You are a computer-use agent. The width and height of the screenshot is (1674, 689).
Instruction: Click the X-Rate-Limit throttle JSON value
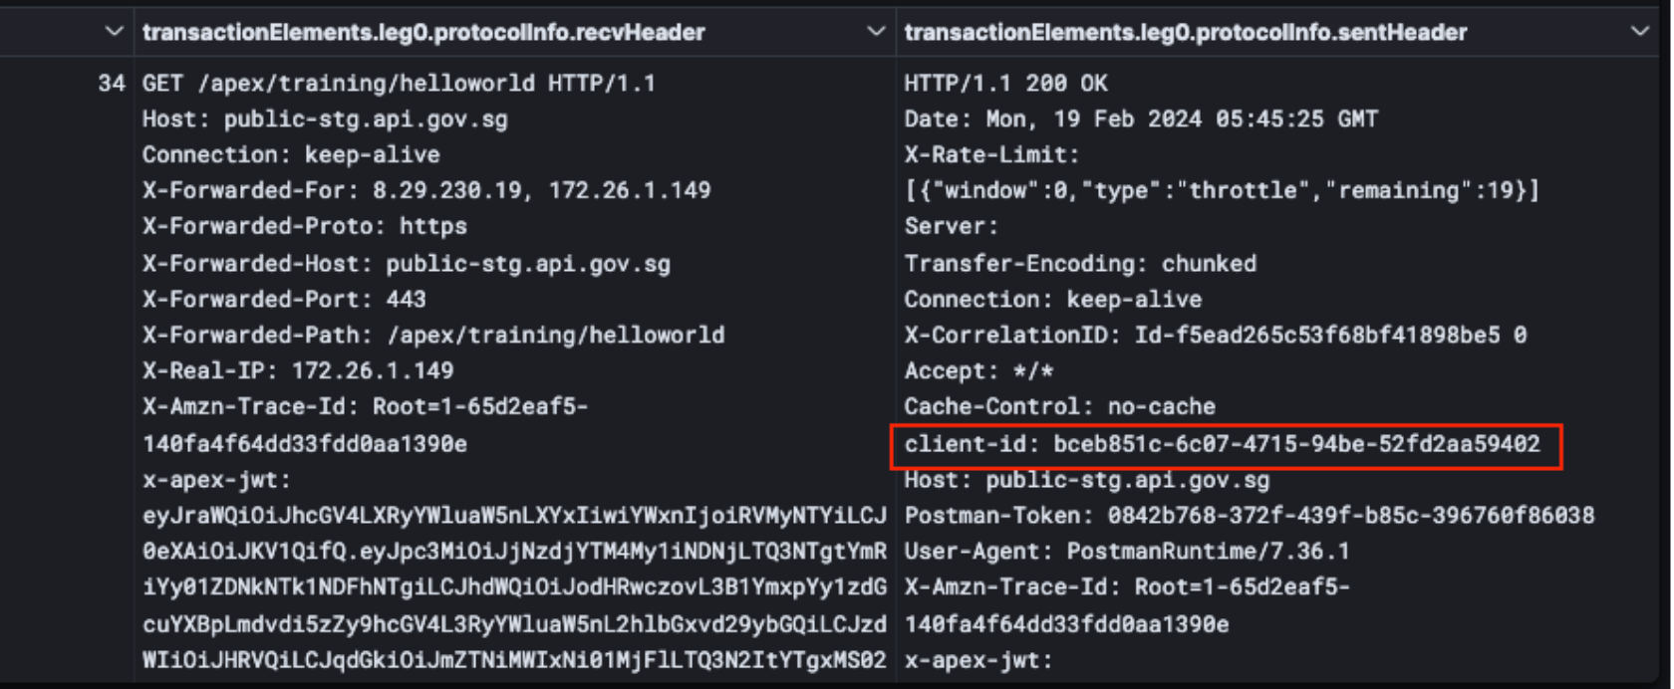[1176, 190]
